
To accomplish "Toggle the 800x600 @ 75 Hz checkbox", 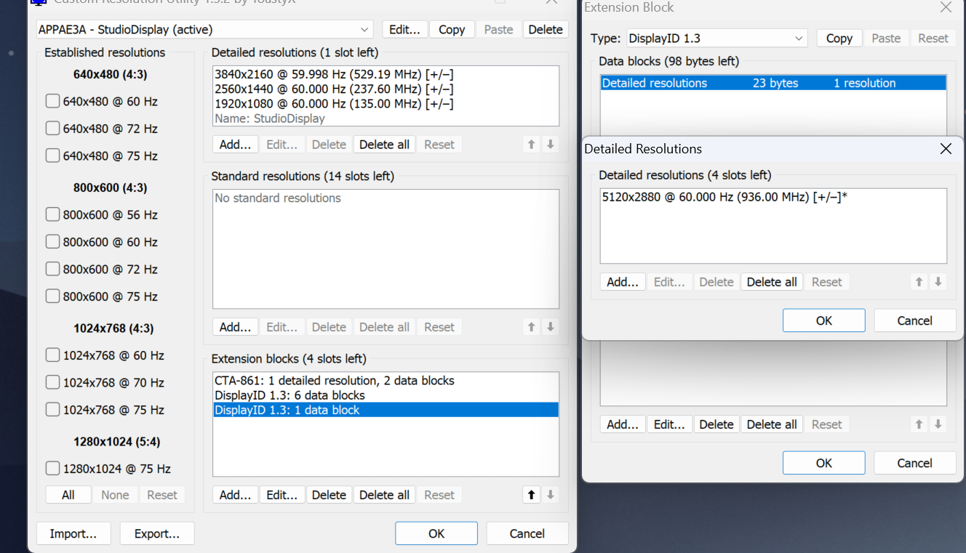I will coord(52,296).
